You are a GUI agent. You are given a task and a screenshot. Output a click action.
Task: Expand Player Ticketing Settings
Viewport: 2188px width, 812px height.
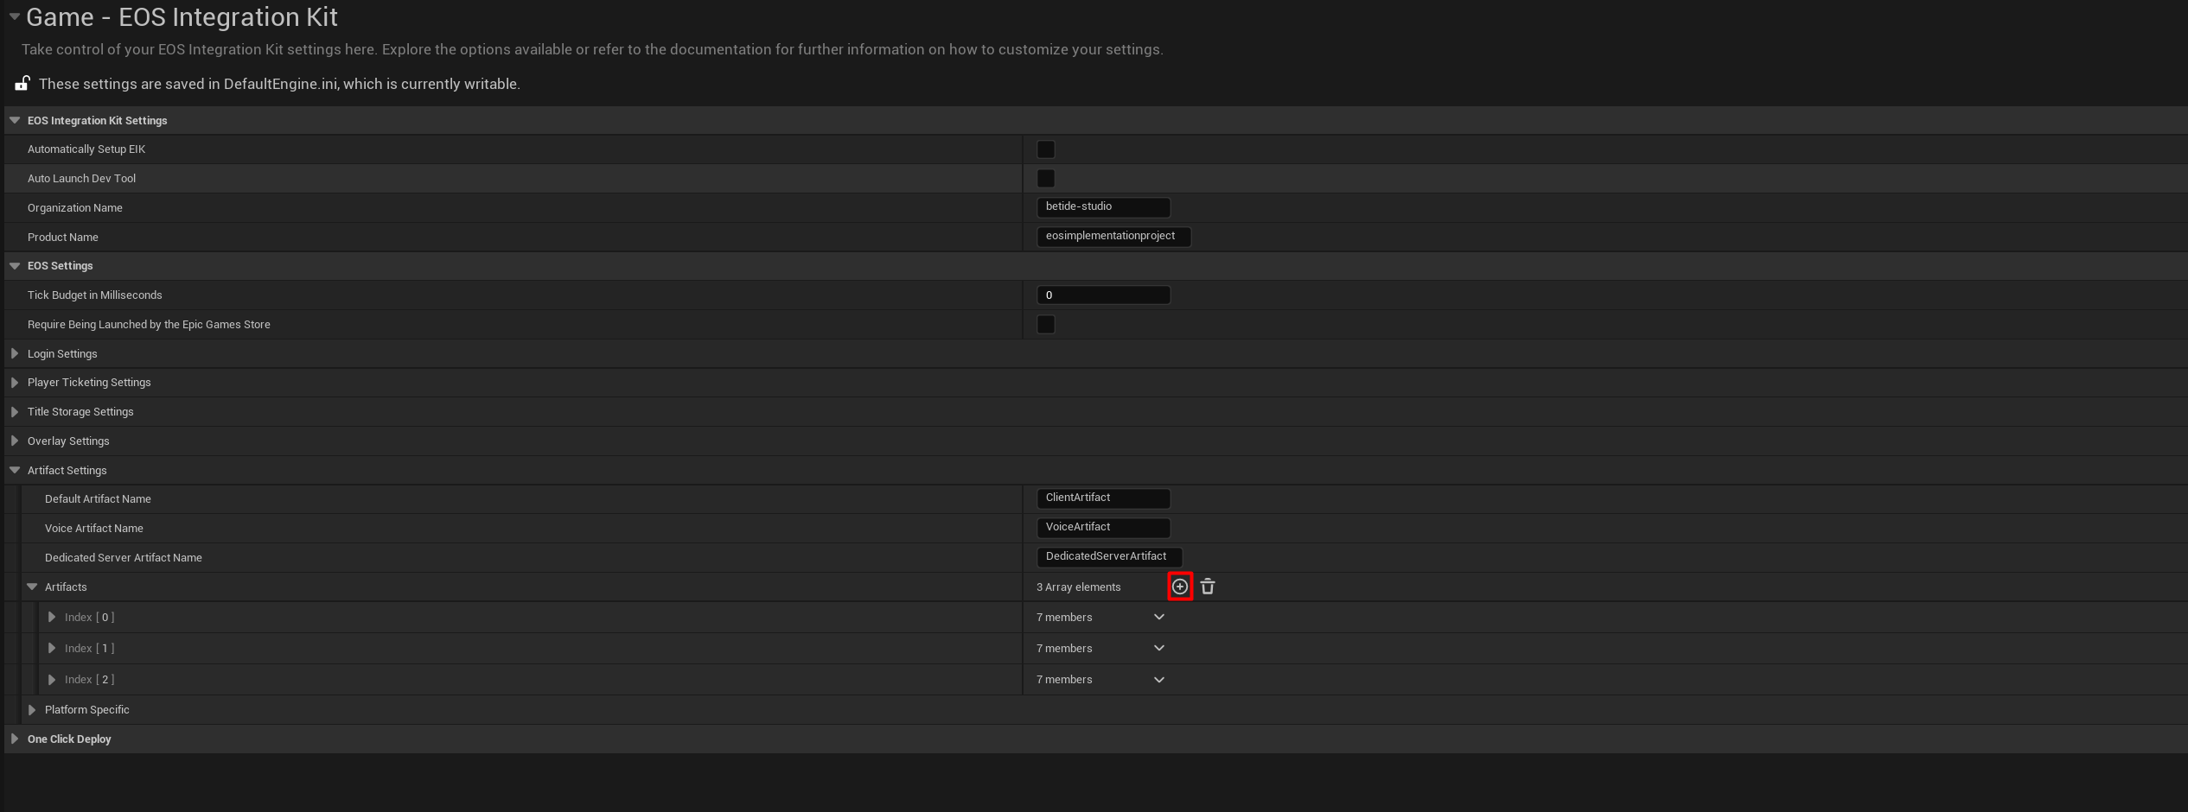tap(15, 382)
